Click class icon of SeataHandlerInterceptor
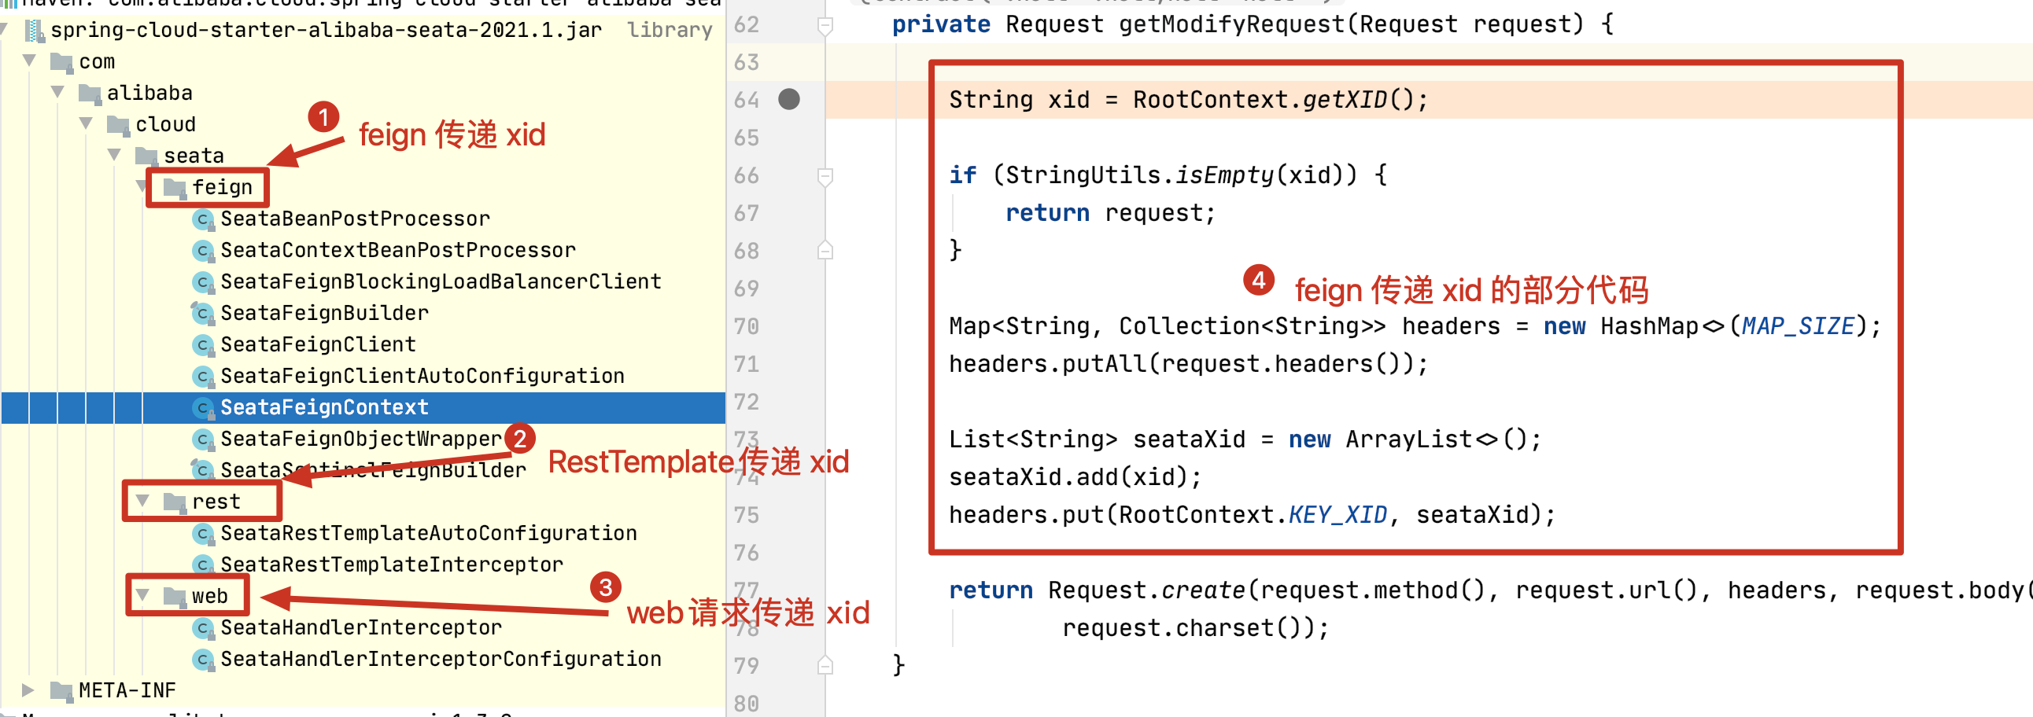The height and width of the screenshot is (717, 2033). [x=204, y=629]
